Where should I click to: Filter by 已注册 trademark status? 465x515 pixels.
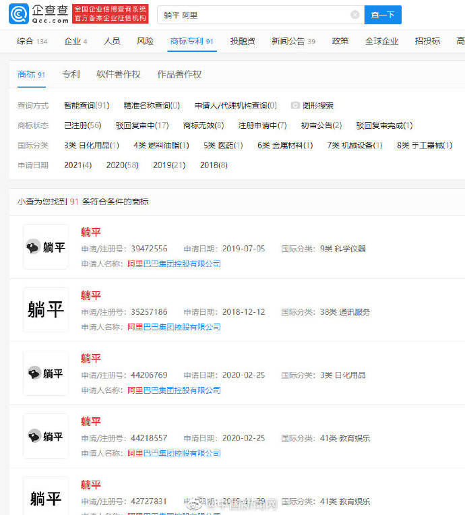point(82,125)
